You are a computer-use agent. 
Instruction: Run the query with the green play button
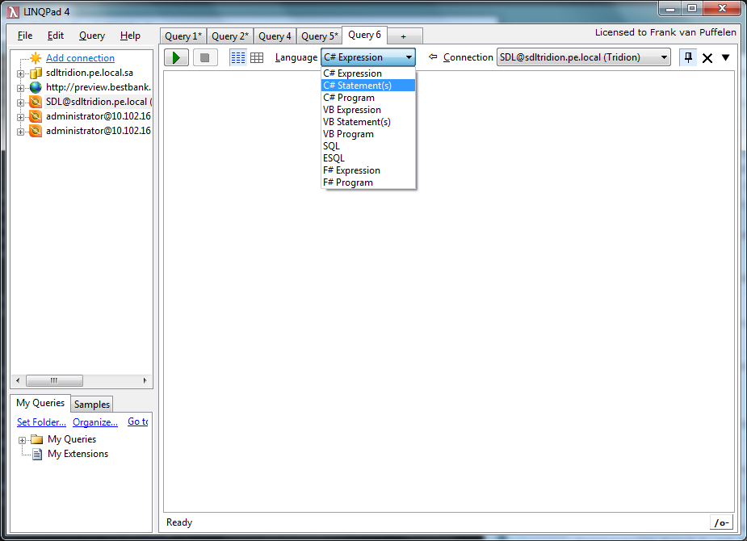[176, 57]
